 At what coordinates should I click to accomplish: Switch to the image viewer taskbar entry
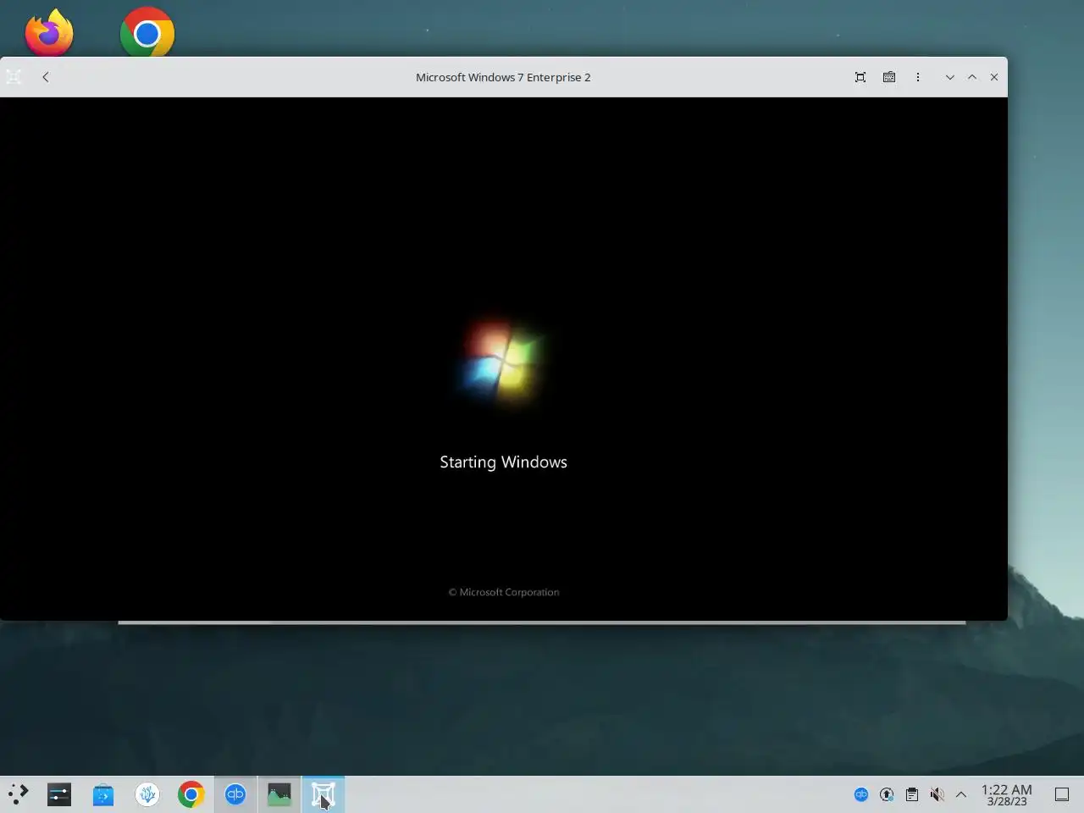point(279,794)
